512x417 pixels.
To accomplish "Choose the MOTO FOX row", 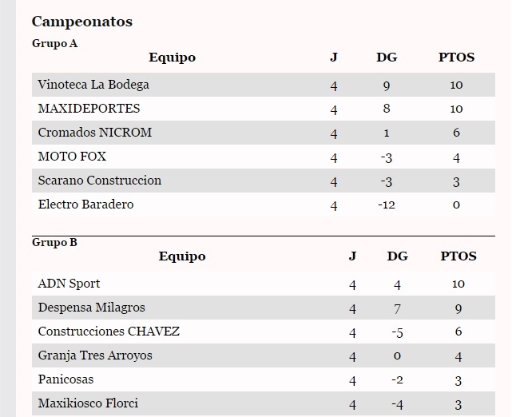I will (264, 157).
